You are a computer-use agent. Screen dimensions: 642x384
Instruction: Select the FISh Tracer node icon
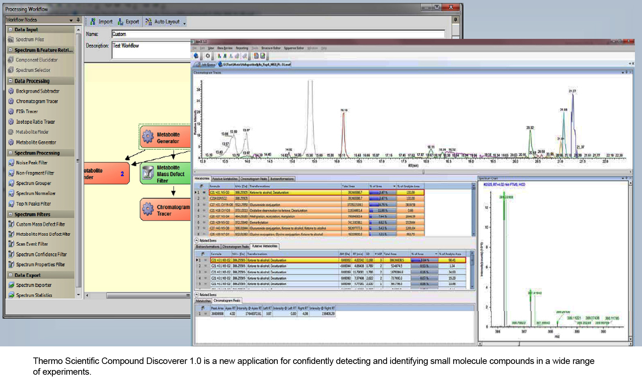(x=11, y=111)
